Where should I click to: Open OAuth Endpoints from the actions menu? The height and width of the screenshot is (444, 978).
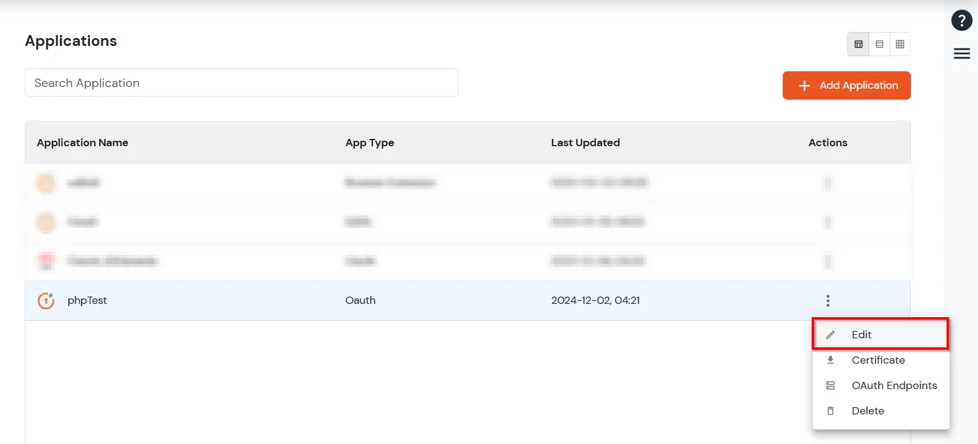881,385
